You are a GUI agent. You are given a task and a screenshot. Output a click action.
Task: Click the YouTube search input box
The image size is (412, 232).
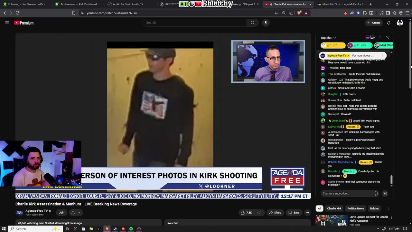click(195, 23)
